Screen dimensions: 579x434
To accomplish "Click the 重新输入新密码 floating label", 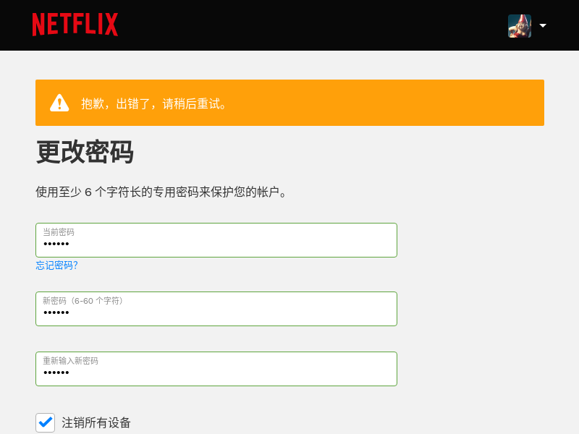I will click(70, 361).
